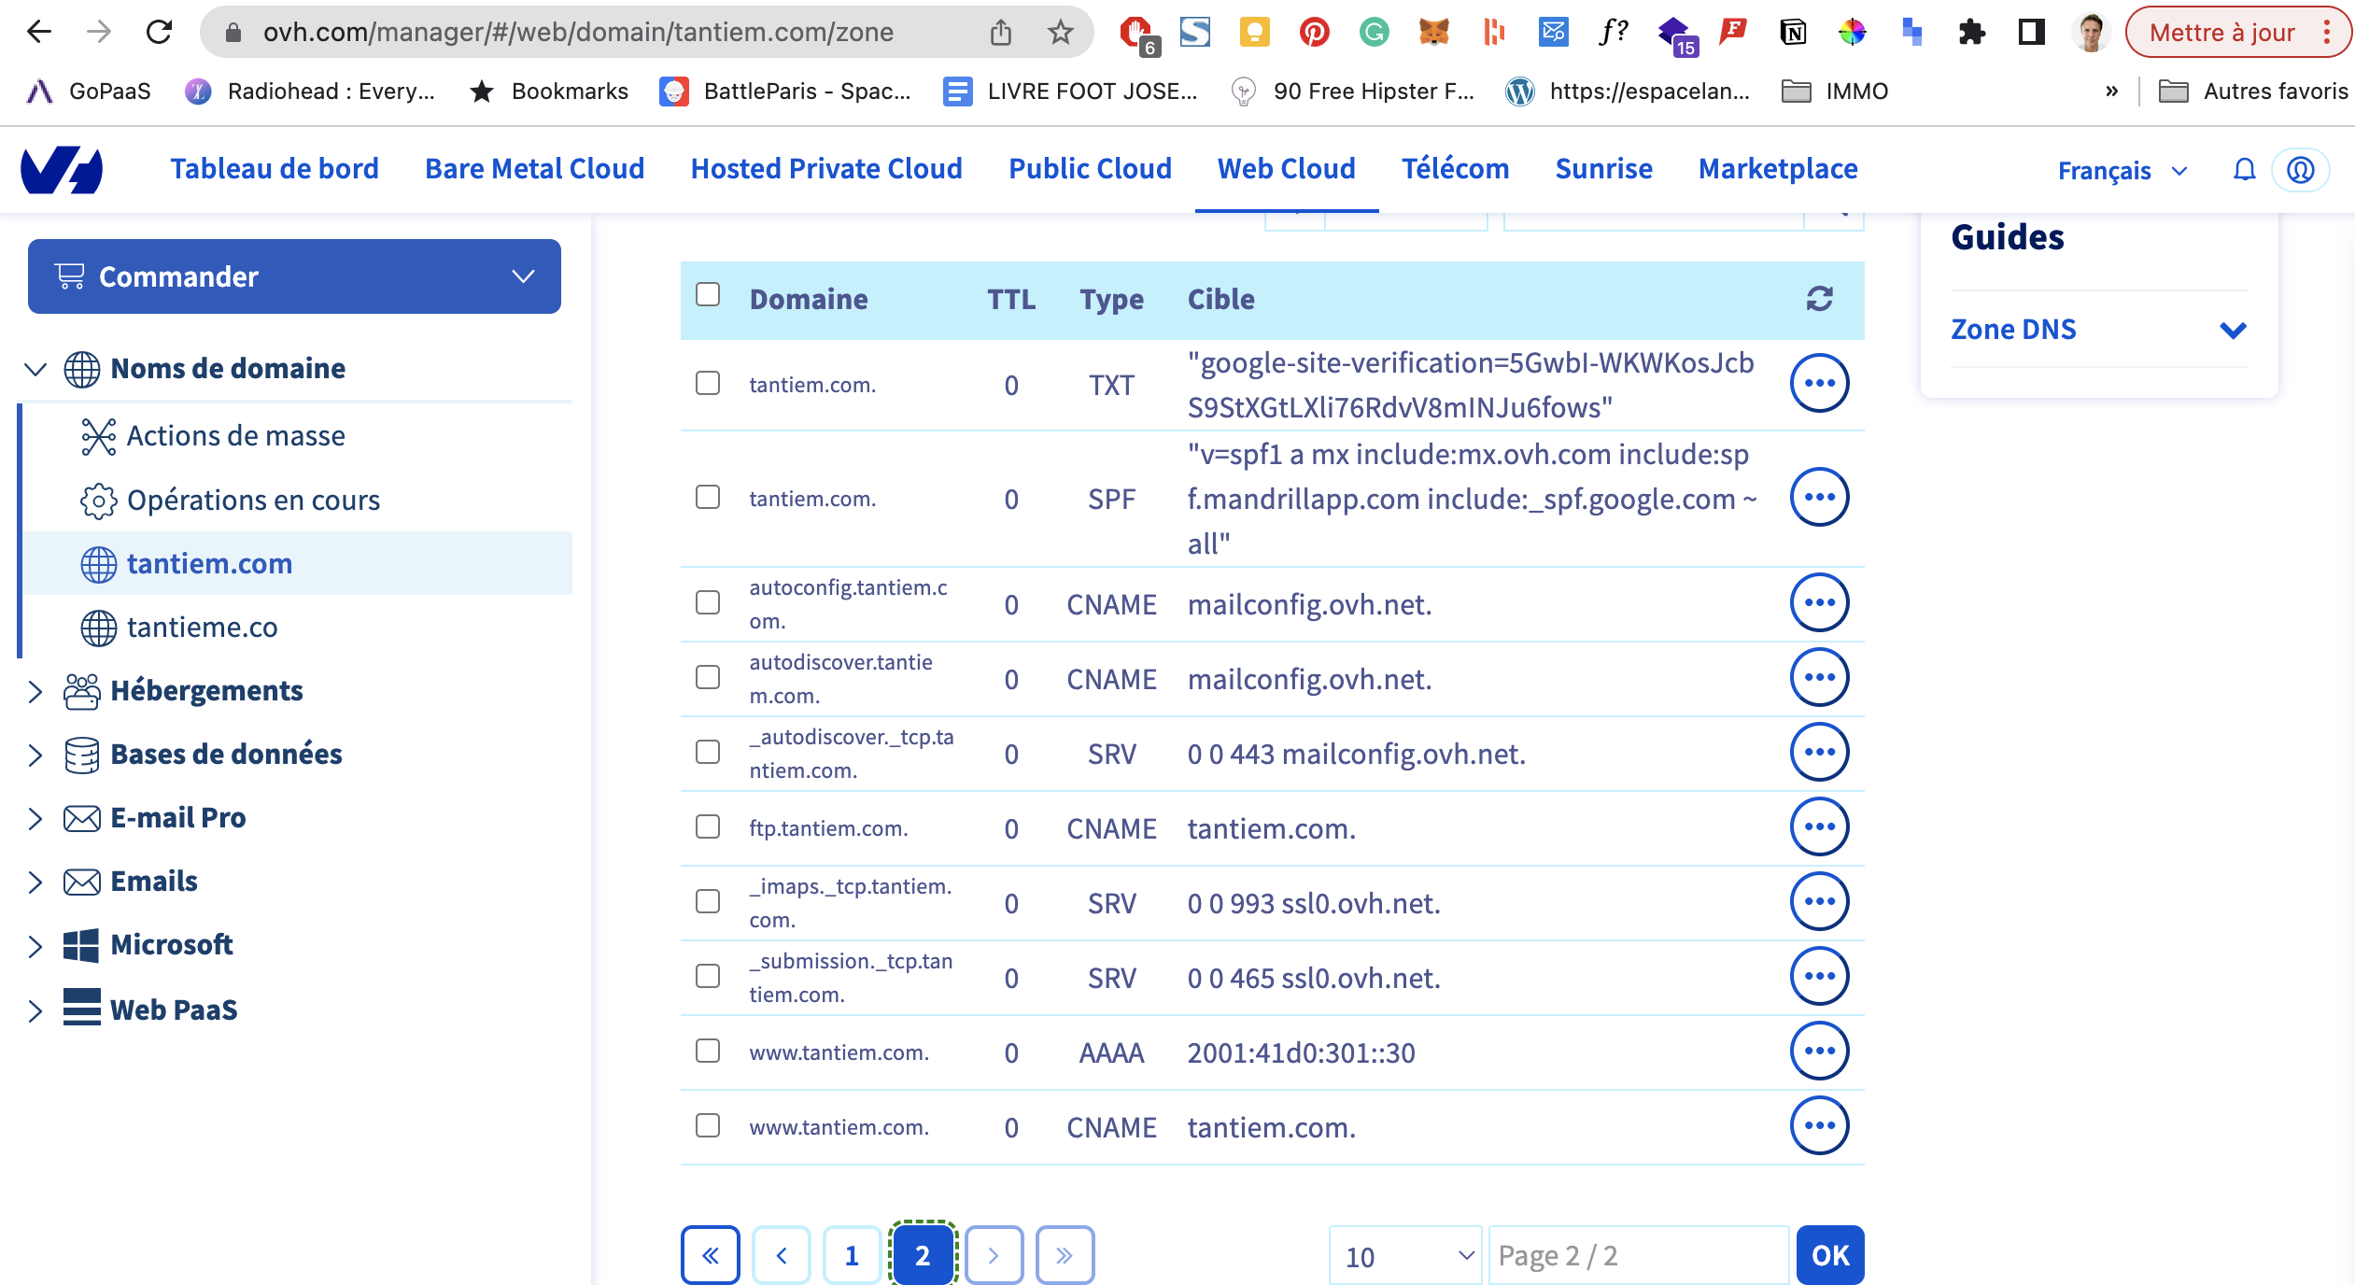Go to first page of records

click(x=711, y=1255)
